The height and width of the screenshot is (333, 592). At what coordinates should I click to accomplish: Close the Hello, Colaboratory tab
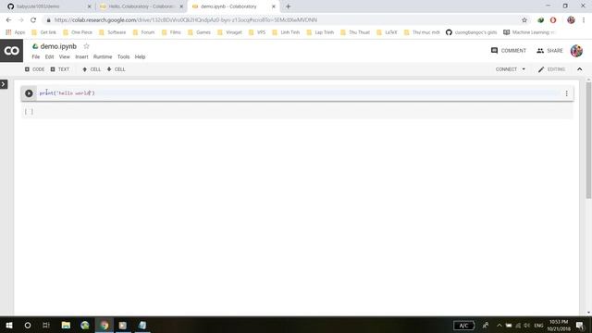click(181, 6)
